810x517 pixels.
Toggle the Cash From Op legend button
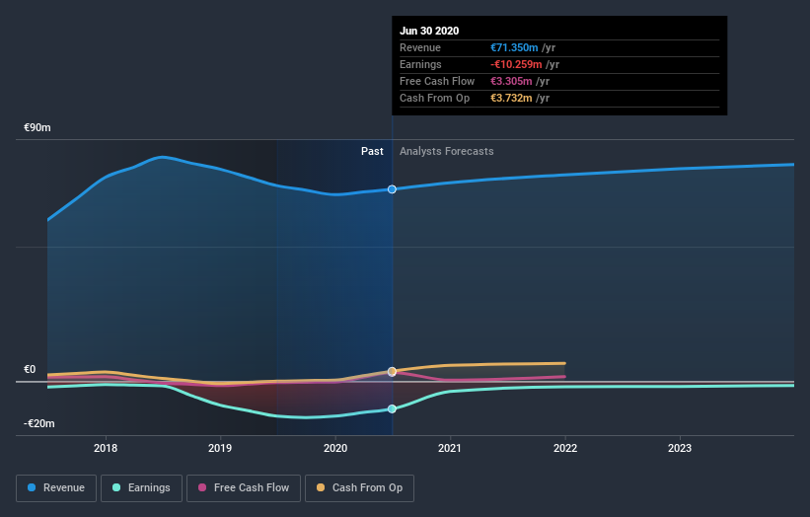point(359,488)
